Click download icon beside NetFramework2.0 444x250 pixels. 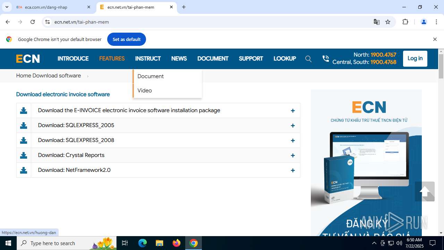[x=24, y=170]
